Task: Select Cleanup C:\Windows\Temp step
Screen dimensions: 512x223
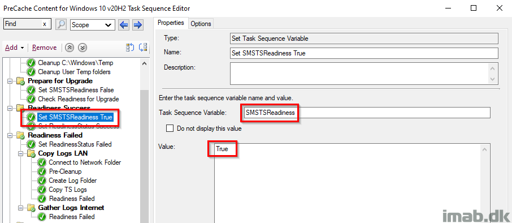Action: click(75, 62)
